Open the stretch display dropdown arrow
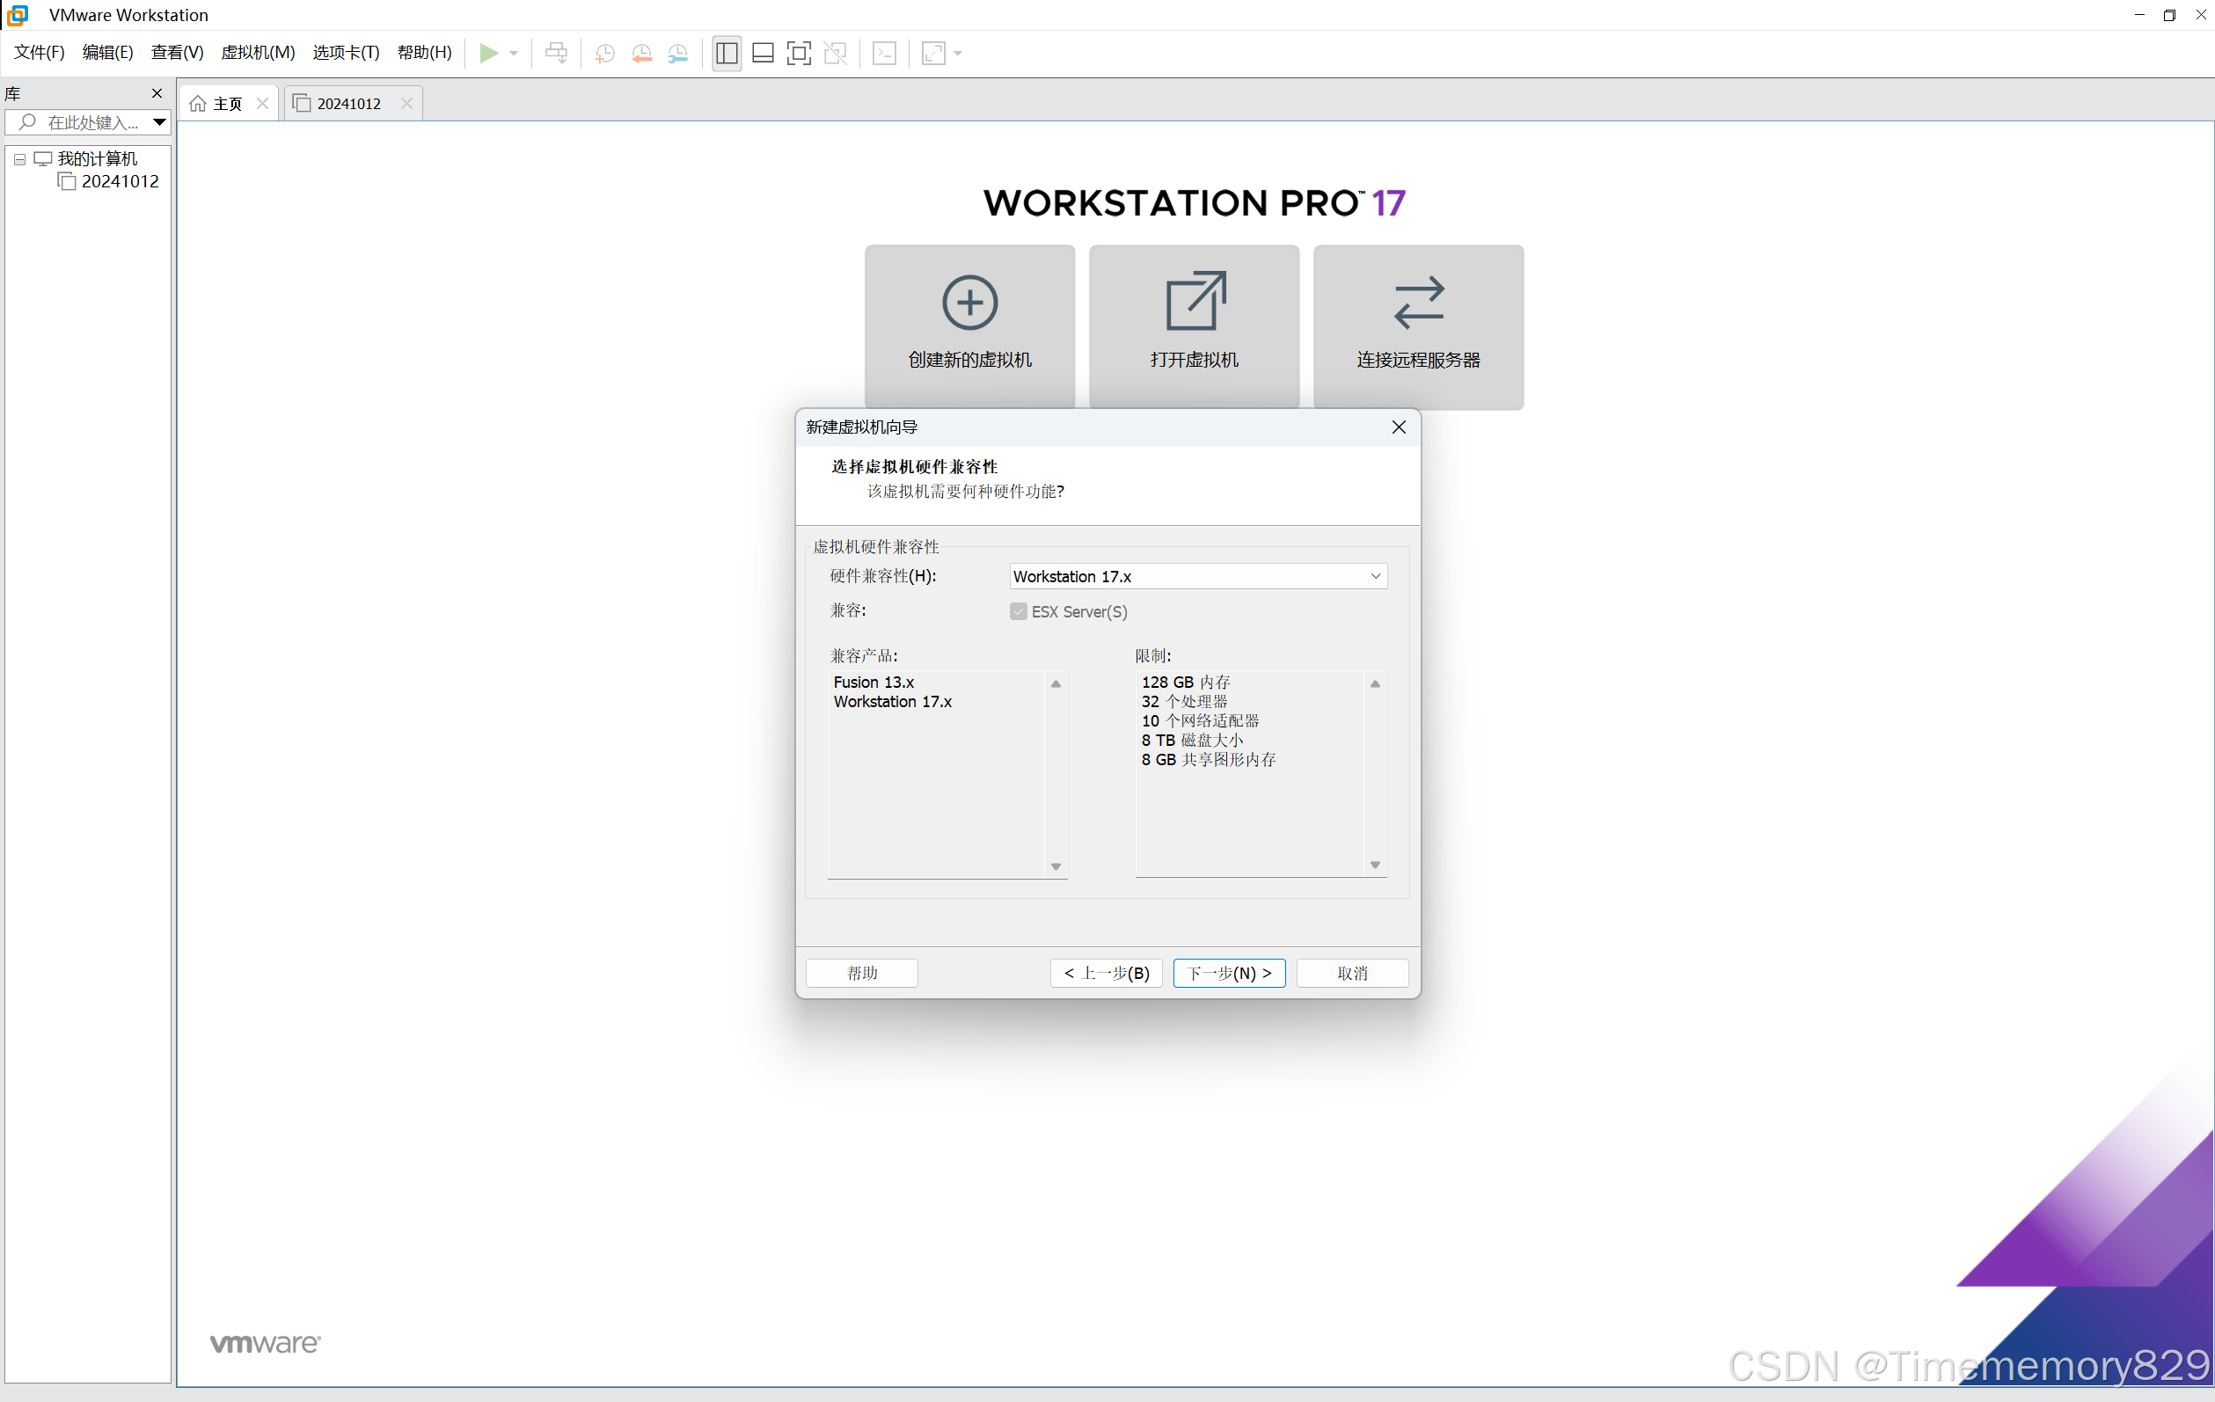2215x1402 pixels. pyautogui.click(x=959, y=54)
